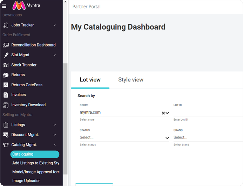Open the Invoices document icon
Image resolution: width=243 pixels, height=186 pixels.
tap(5, 95)
